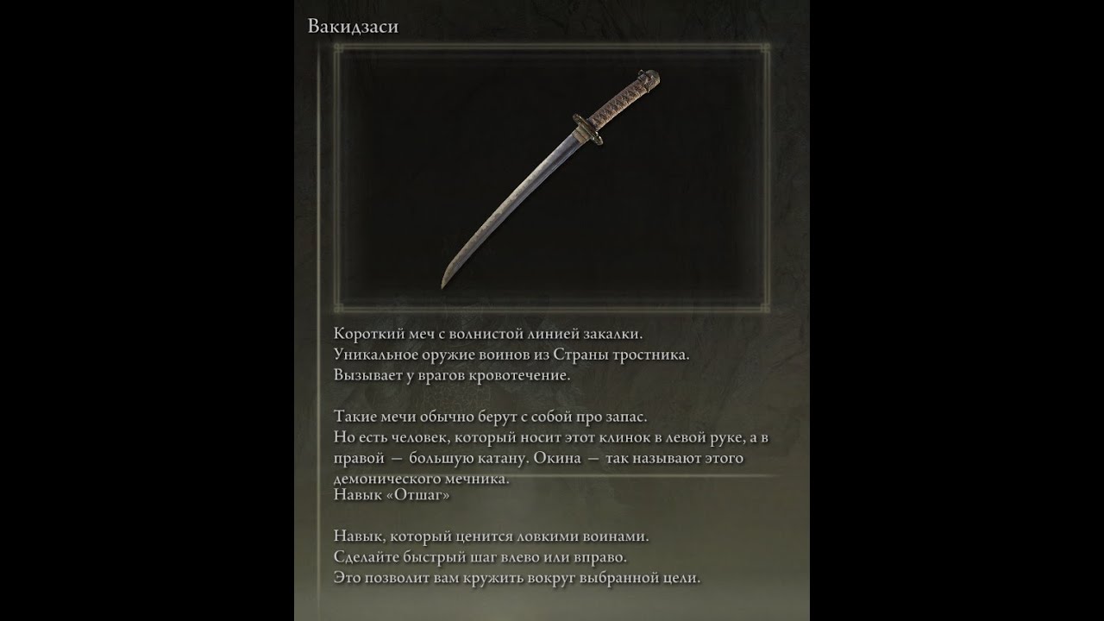Click the 'Вызывает у врагов кровотечение' line

(452, 375)
